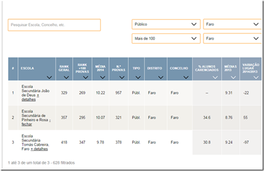Sort by Média 2014 column arrow
264x171 pixels.
[x=103, y=77]
